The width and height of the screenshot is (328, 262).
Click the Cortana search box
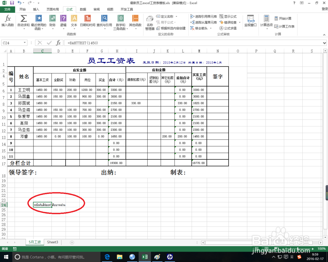click(56, 257)
